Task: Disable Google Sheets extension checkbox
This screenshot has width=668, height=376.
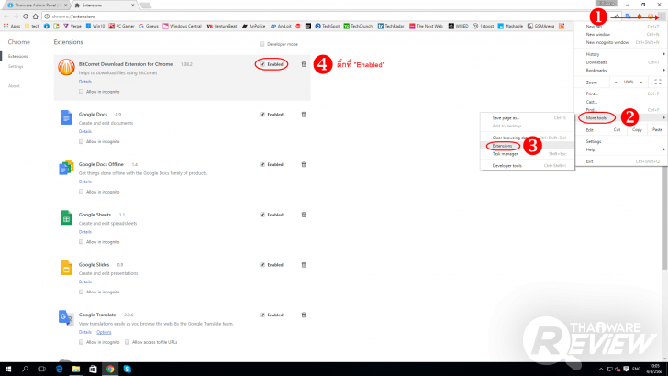Action: (262, 215)
